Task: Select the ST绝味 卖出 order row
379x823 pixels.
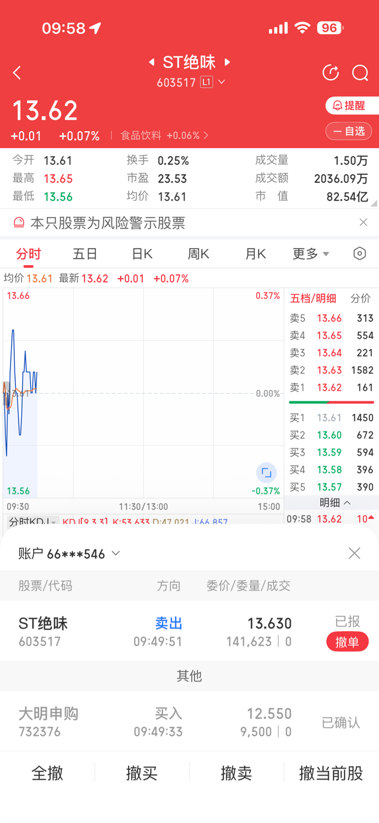Action: [x=189, y=631]
